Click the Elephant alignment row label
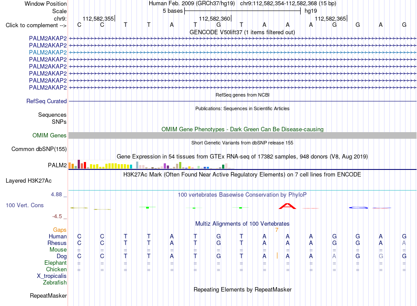 point(55,263)
